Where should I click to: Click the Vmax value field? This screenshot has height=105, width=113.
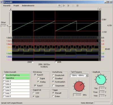[102, 92]
